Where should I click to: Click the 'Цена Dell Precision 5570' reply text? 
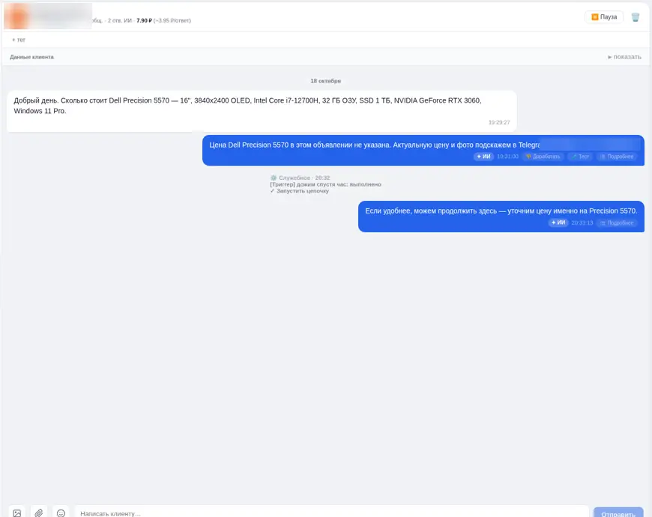pos(374,145)
